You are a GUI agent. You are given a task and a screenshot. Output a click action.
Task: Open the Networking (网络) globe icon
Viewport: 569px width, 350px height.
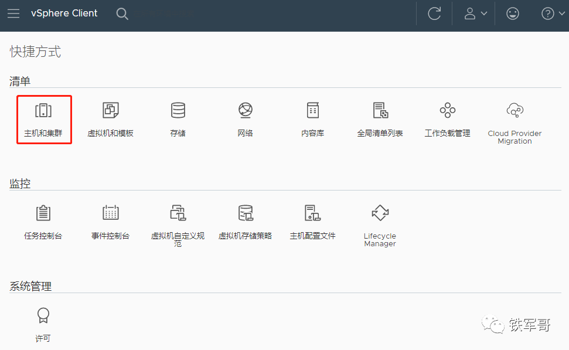click(x=245, y=111)
